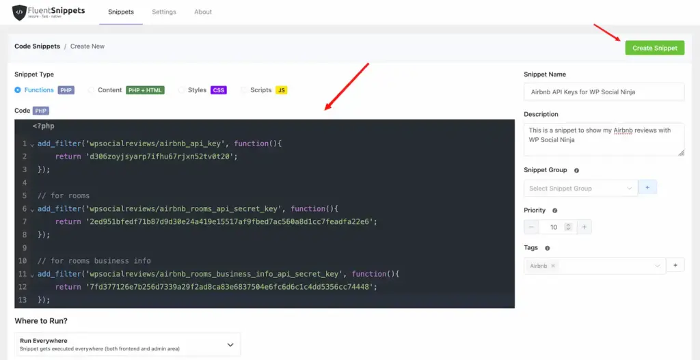Viewport: 700px width, 360px height.
Task: Click plus button to add snippet group
Action: coord(648,189)
